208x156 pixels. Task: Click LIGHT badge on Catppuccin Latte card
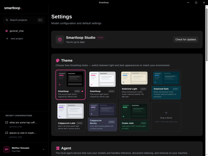tap(79, 123)
